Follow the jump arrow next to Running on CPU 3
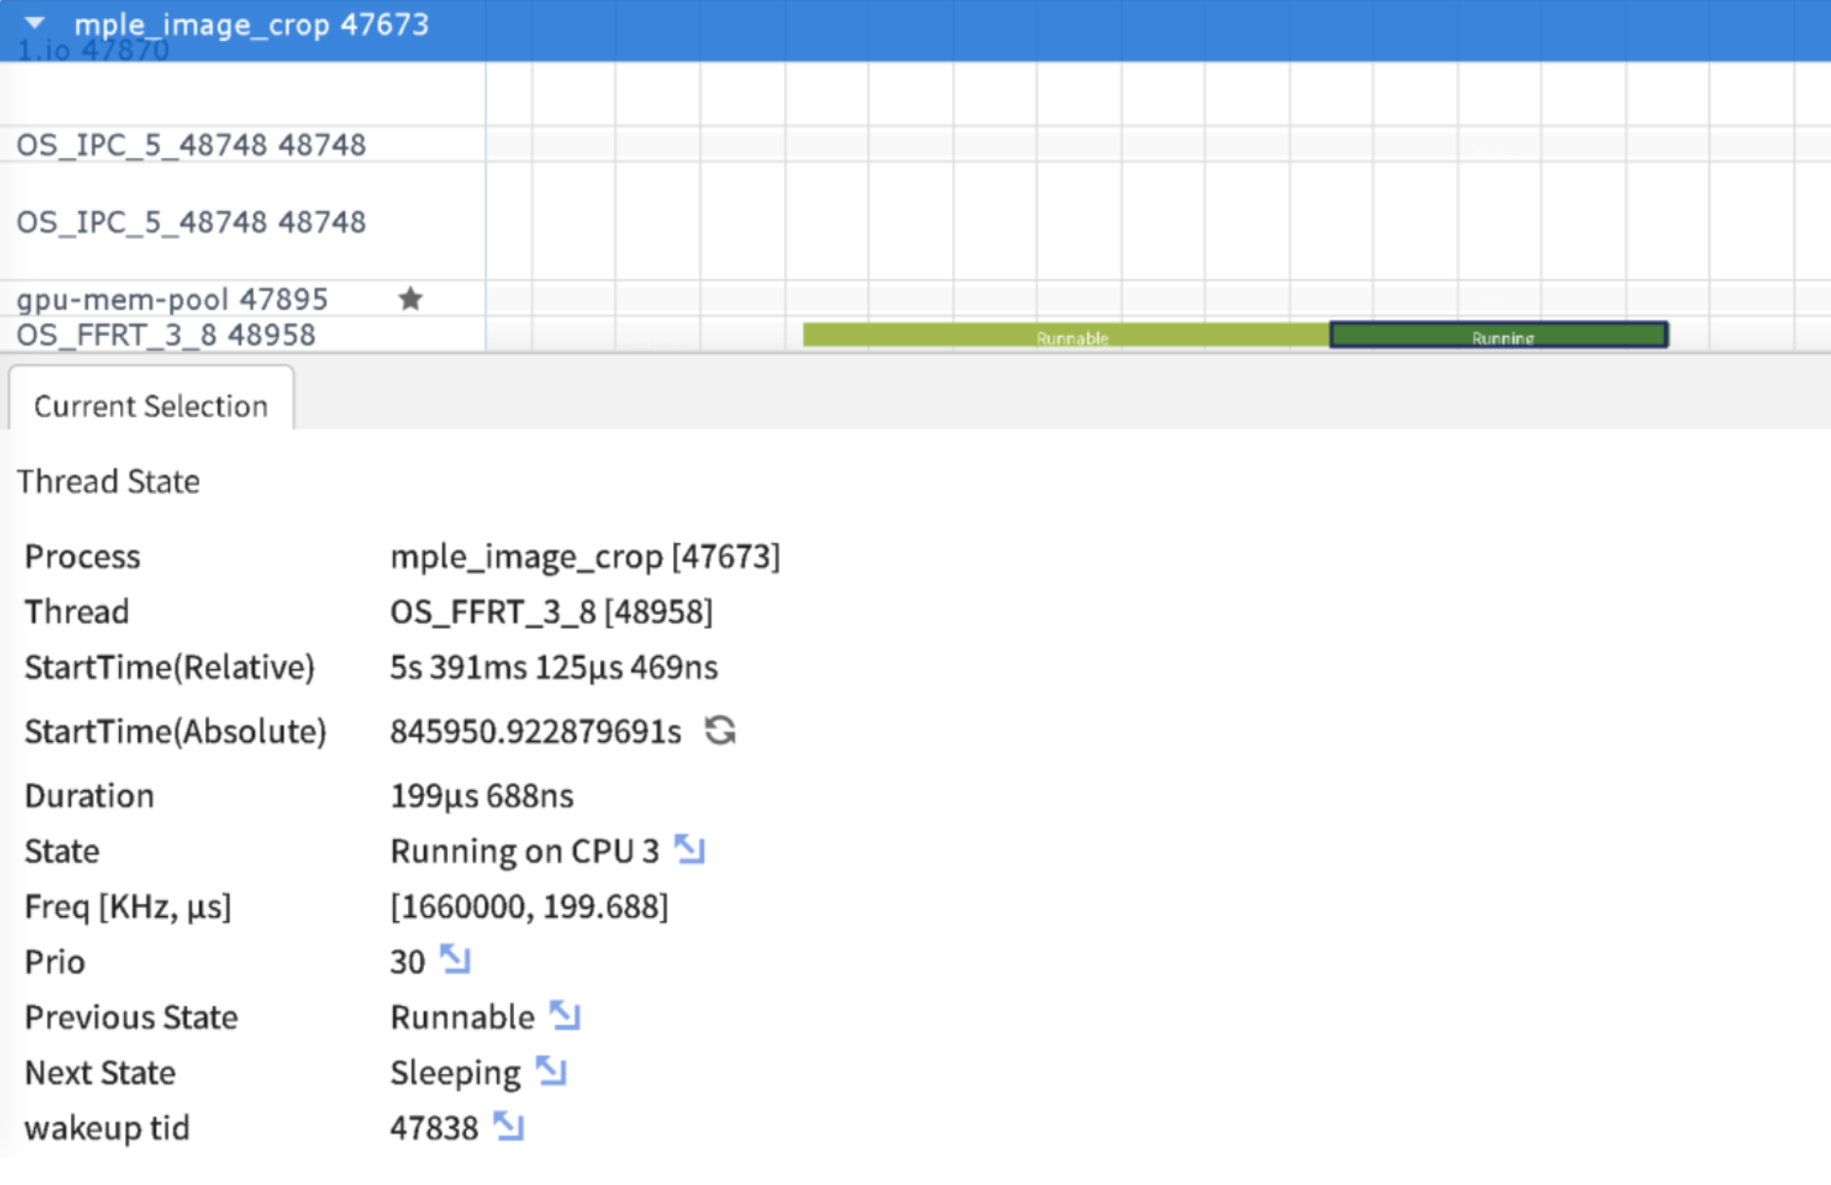This screenshot has height=1185, width=1831. pyautogui.click(x=689, y=850)
